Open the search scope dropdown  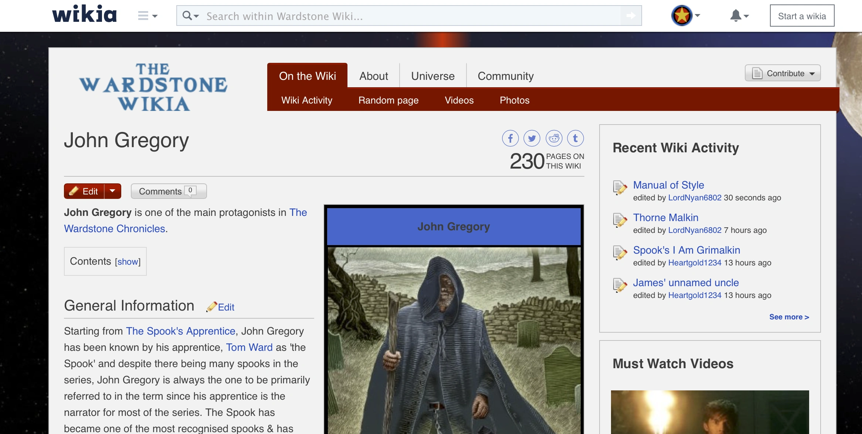click(x=190, y=16)
